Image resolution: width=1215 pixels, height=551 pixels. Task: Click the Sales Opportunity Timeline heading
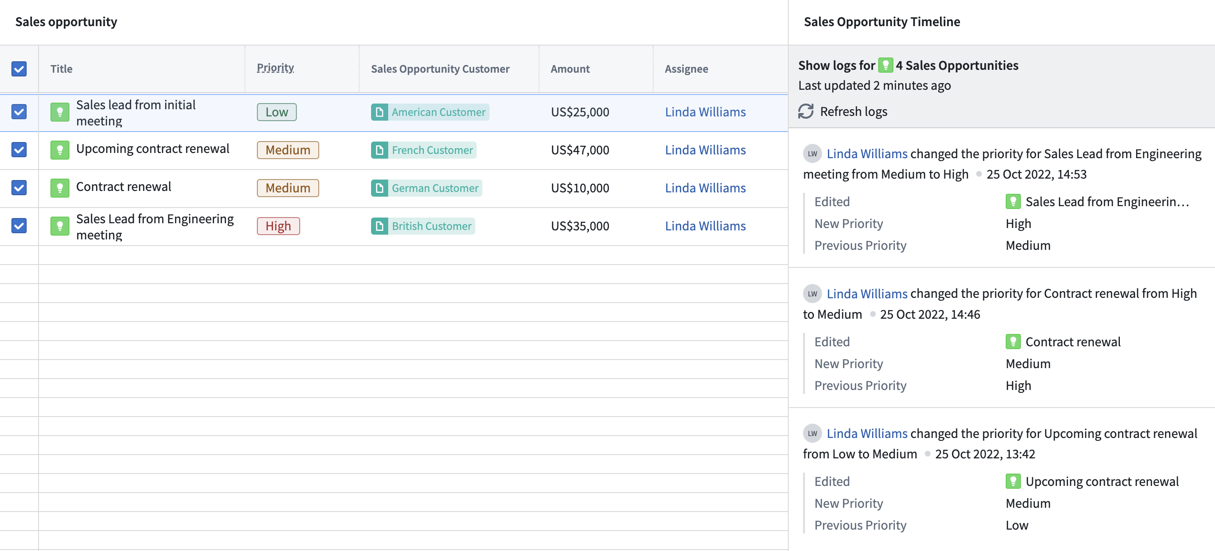point(882,22)
